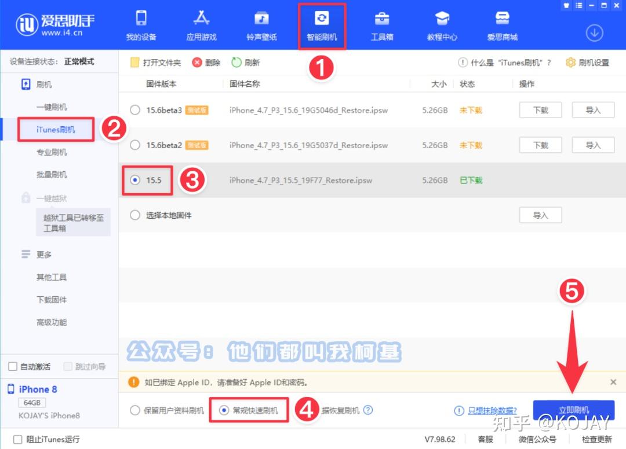This screenshot has height=449, width=626.
Task: Open 批量刷机 in the sidebar
Action: (52, 175)
